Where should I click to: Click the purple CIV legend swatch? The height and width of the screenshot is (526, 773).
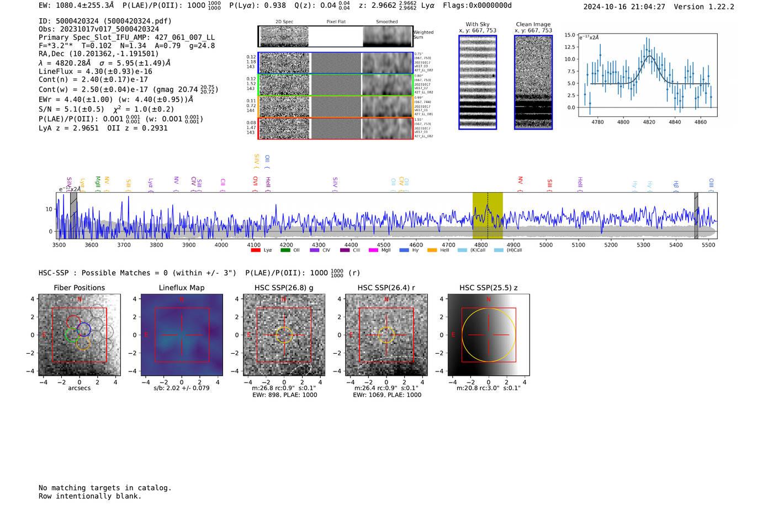[315, 250]
